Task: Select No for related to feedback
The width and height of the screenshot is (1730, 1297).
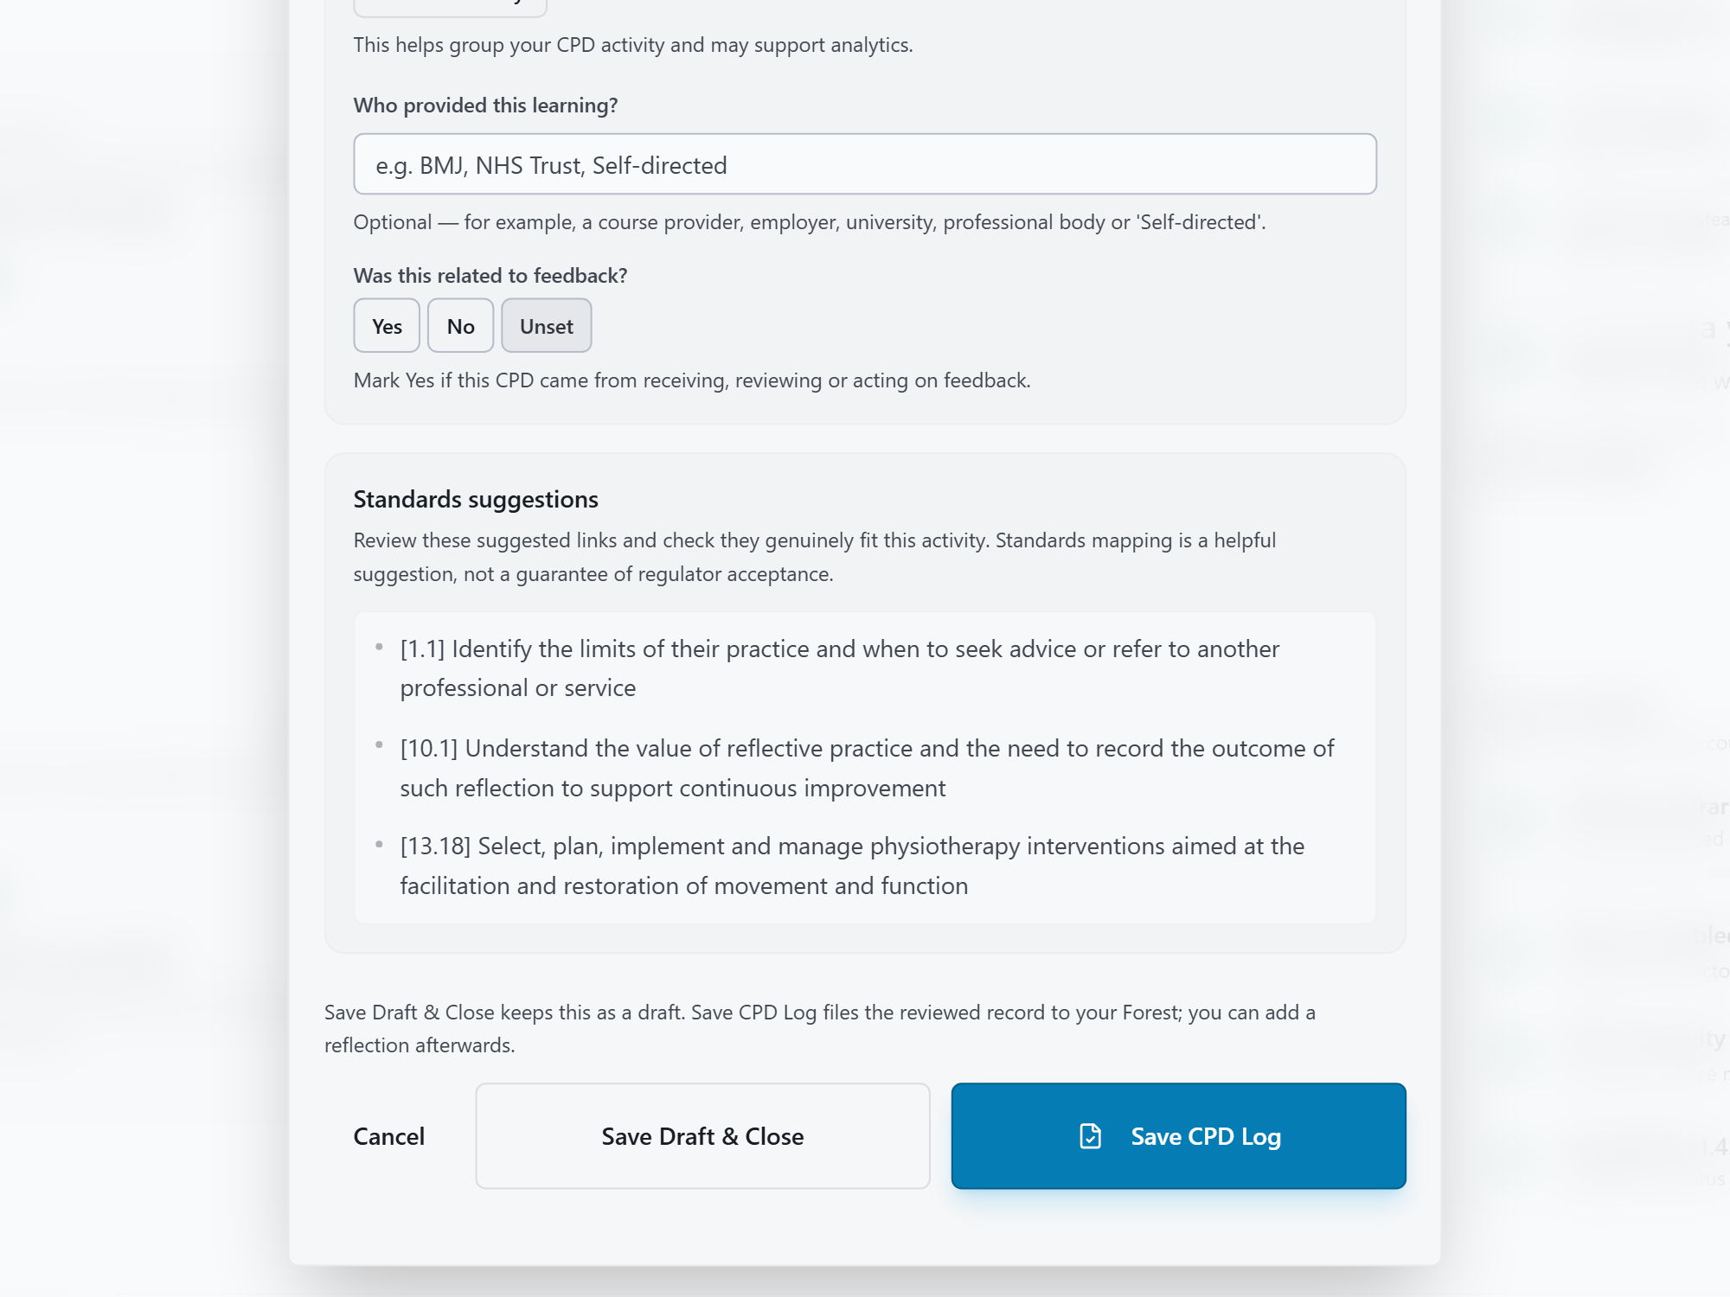Action: pos(460,326)
